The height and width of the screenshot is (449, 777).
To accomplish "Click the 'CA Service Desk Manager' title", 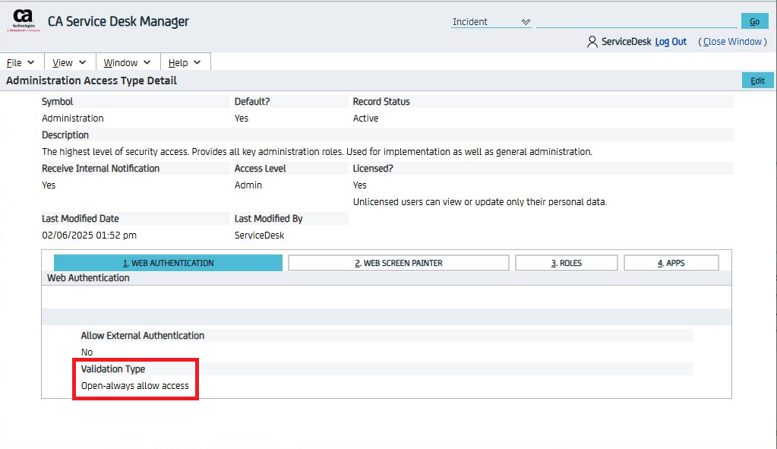I will (118, 21).
